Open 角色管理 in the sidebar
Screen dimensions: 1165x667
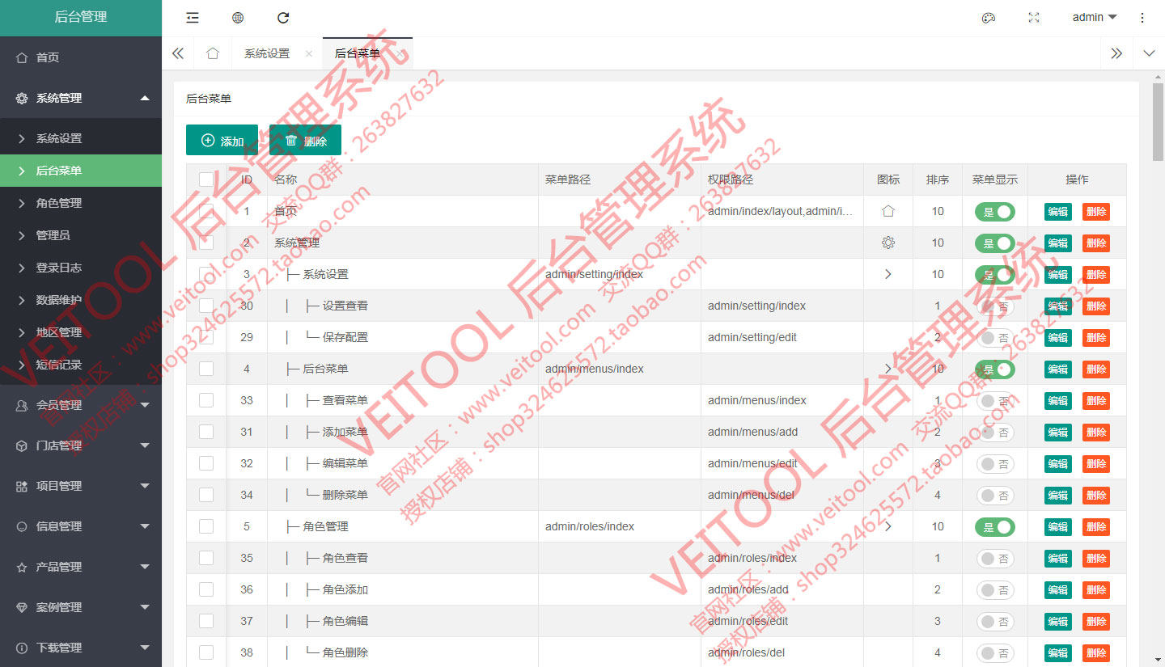click(81, 203)
